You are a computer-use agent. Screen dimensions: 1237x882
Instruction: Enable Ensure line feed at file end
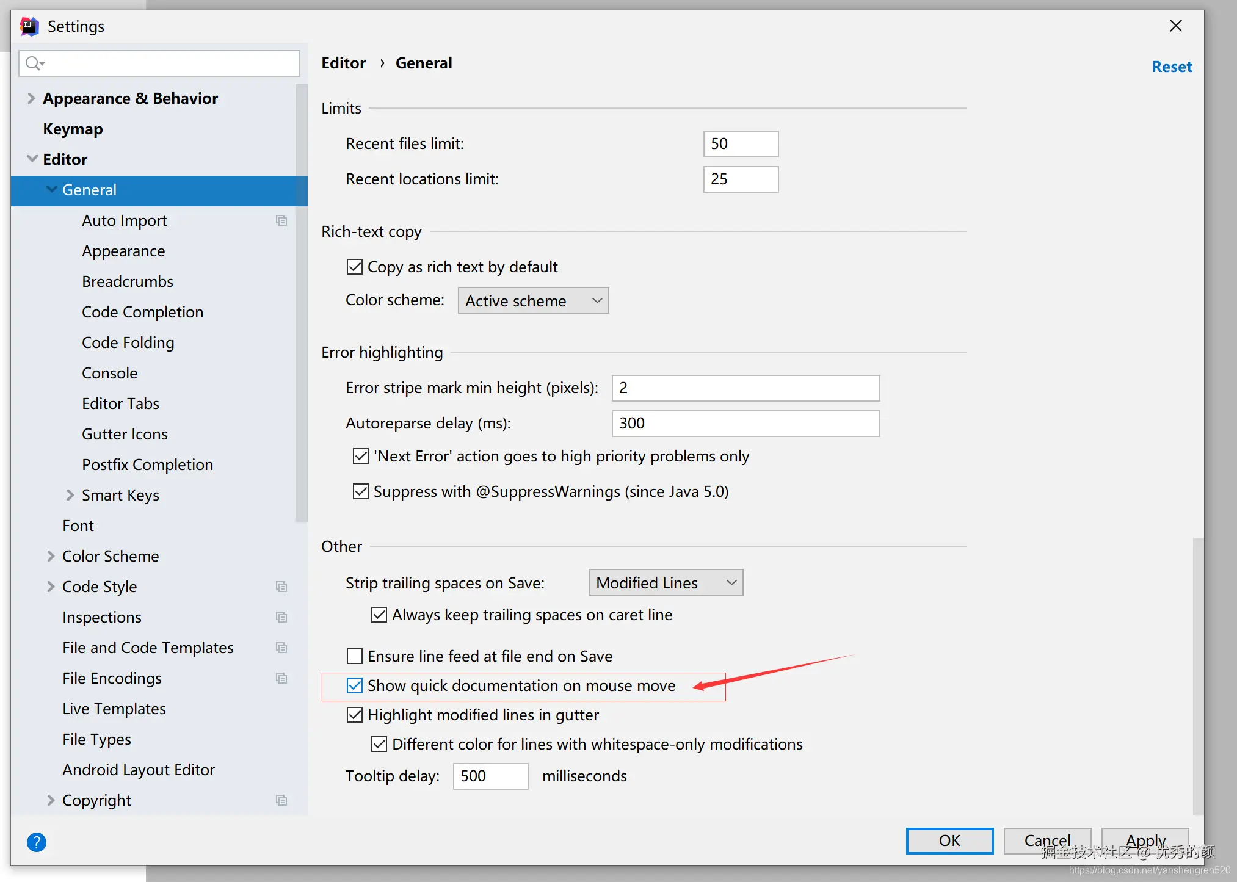click(x=355, y=657)
